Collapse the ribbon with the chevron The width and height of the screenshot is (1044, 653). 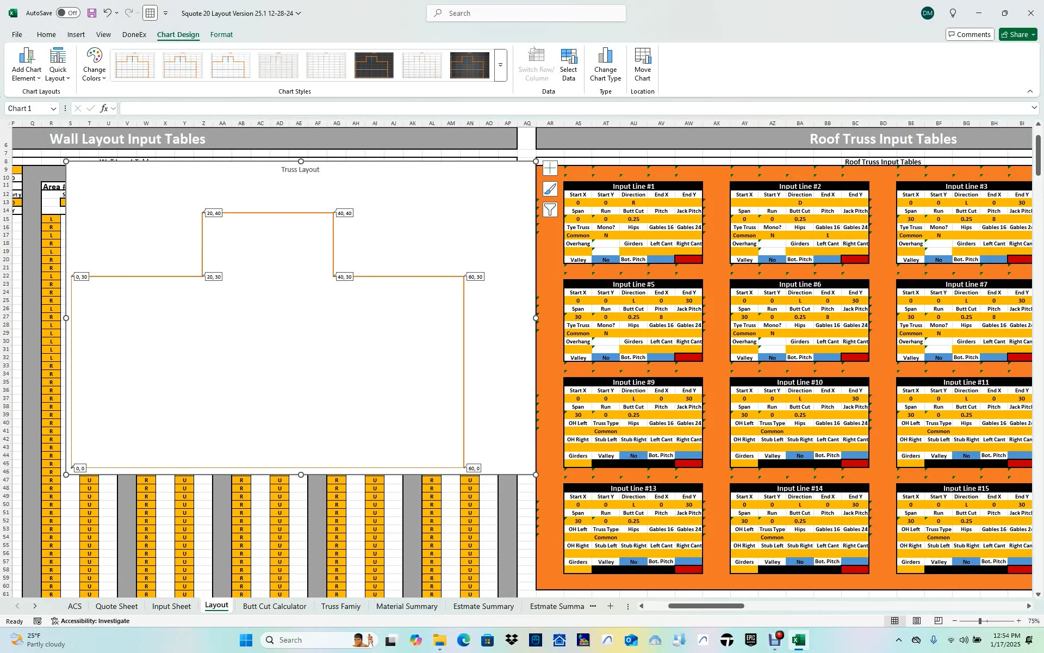(x=1030, y=91)
